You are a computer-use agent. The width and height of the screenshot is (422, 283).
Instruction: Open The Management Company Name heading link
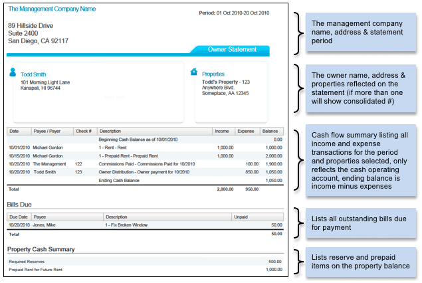point(52,9)
